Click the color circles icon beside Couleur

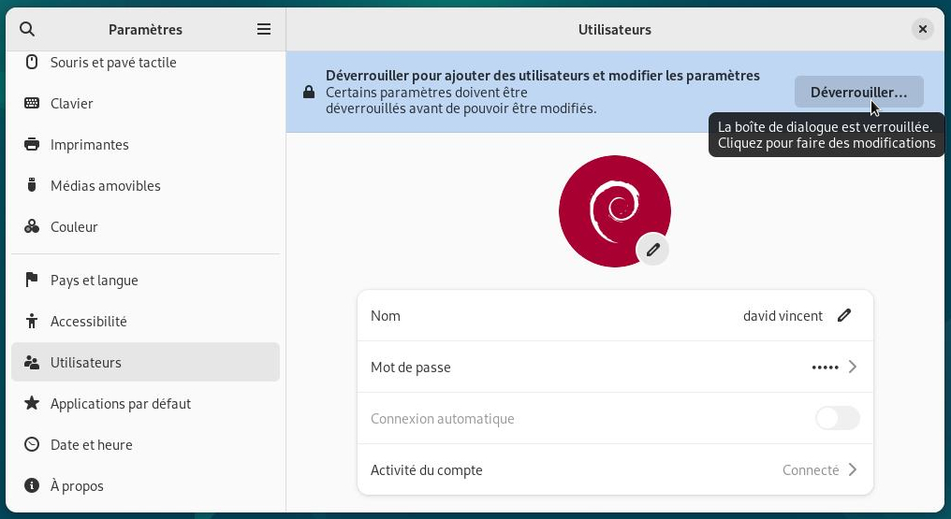[x=32, y=226]
